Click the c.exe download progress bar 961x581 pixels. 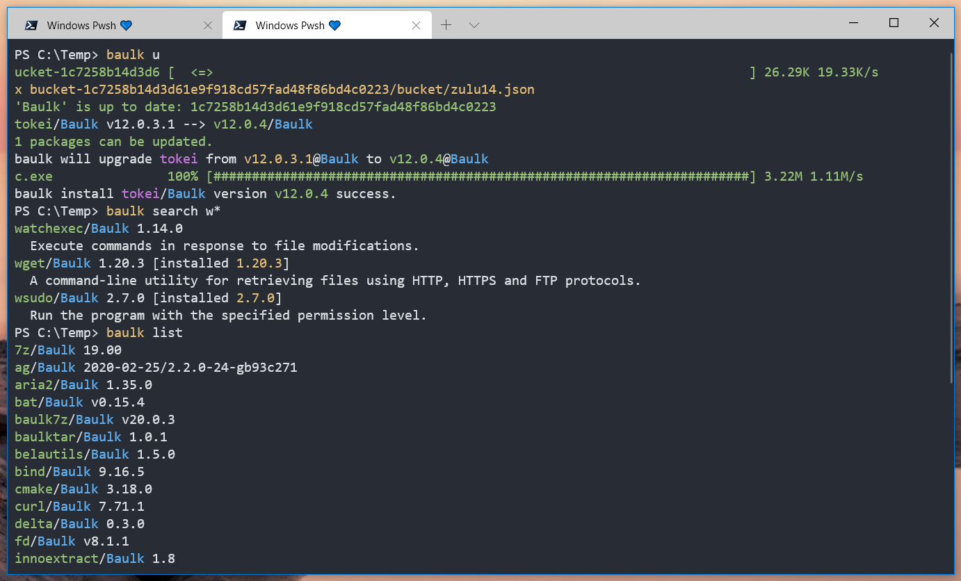click(x=481, y=177)
